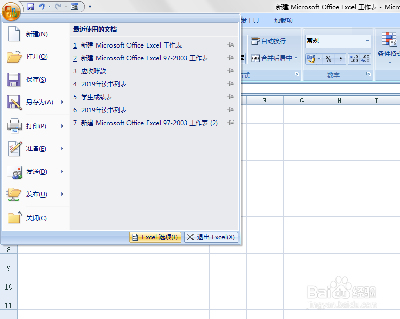Select 新建(N) in the Office menu

pyautogui.click(x=36, y=34)
